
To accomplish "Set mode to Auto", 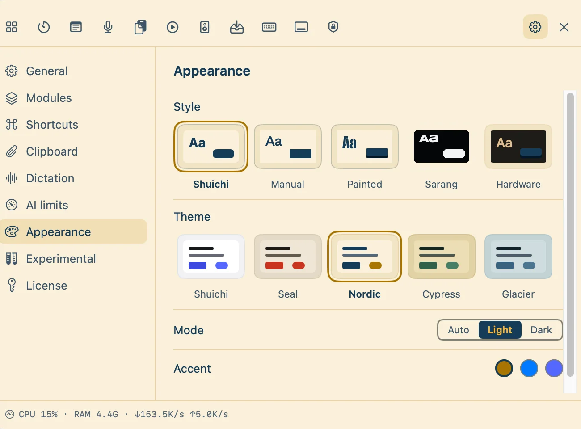I will click(x=459, y=330).
